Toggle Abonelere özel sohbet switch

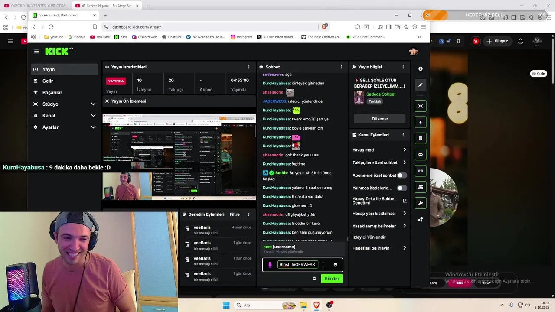402,175
